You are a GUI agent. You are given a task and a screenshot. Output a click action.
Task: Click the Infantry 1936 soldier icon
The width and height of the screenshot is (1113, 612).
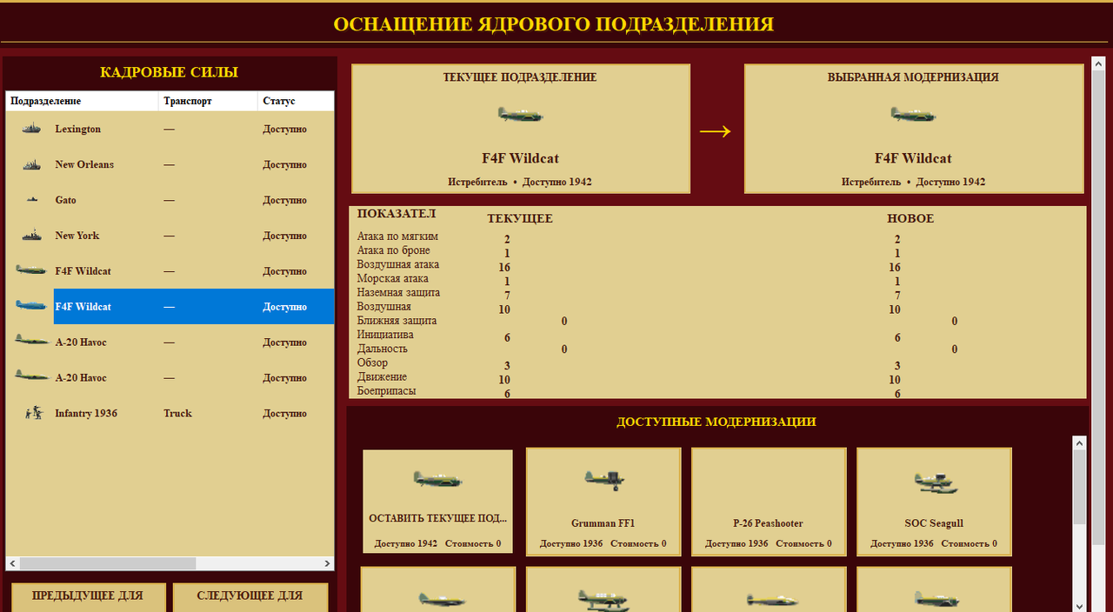click(x=34, y=414)
